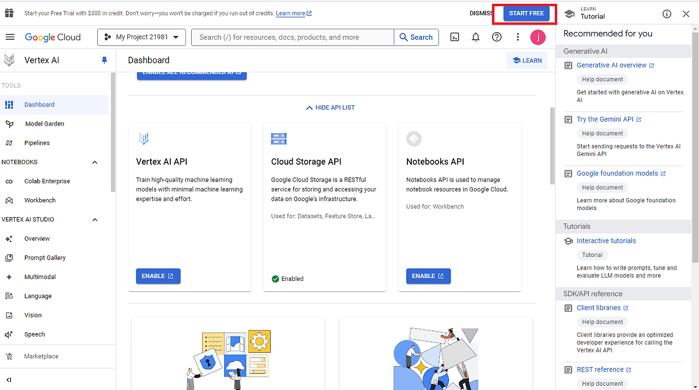Click the Notebooks API card icon
The image size is (699, 390).
click(x=414, y=139)
